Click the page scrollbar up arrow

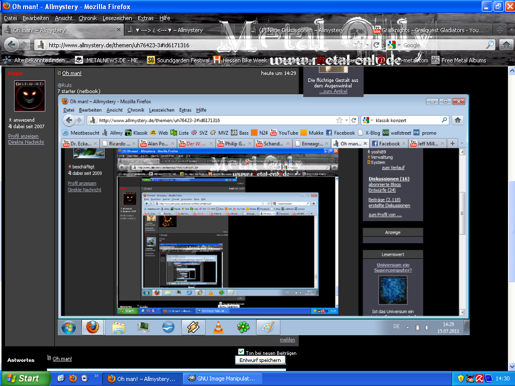click(511, 70)
